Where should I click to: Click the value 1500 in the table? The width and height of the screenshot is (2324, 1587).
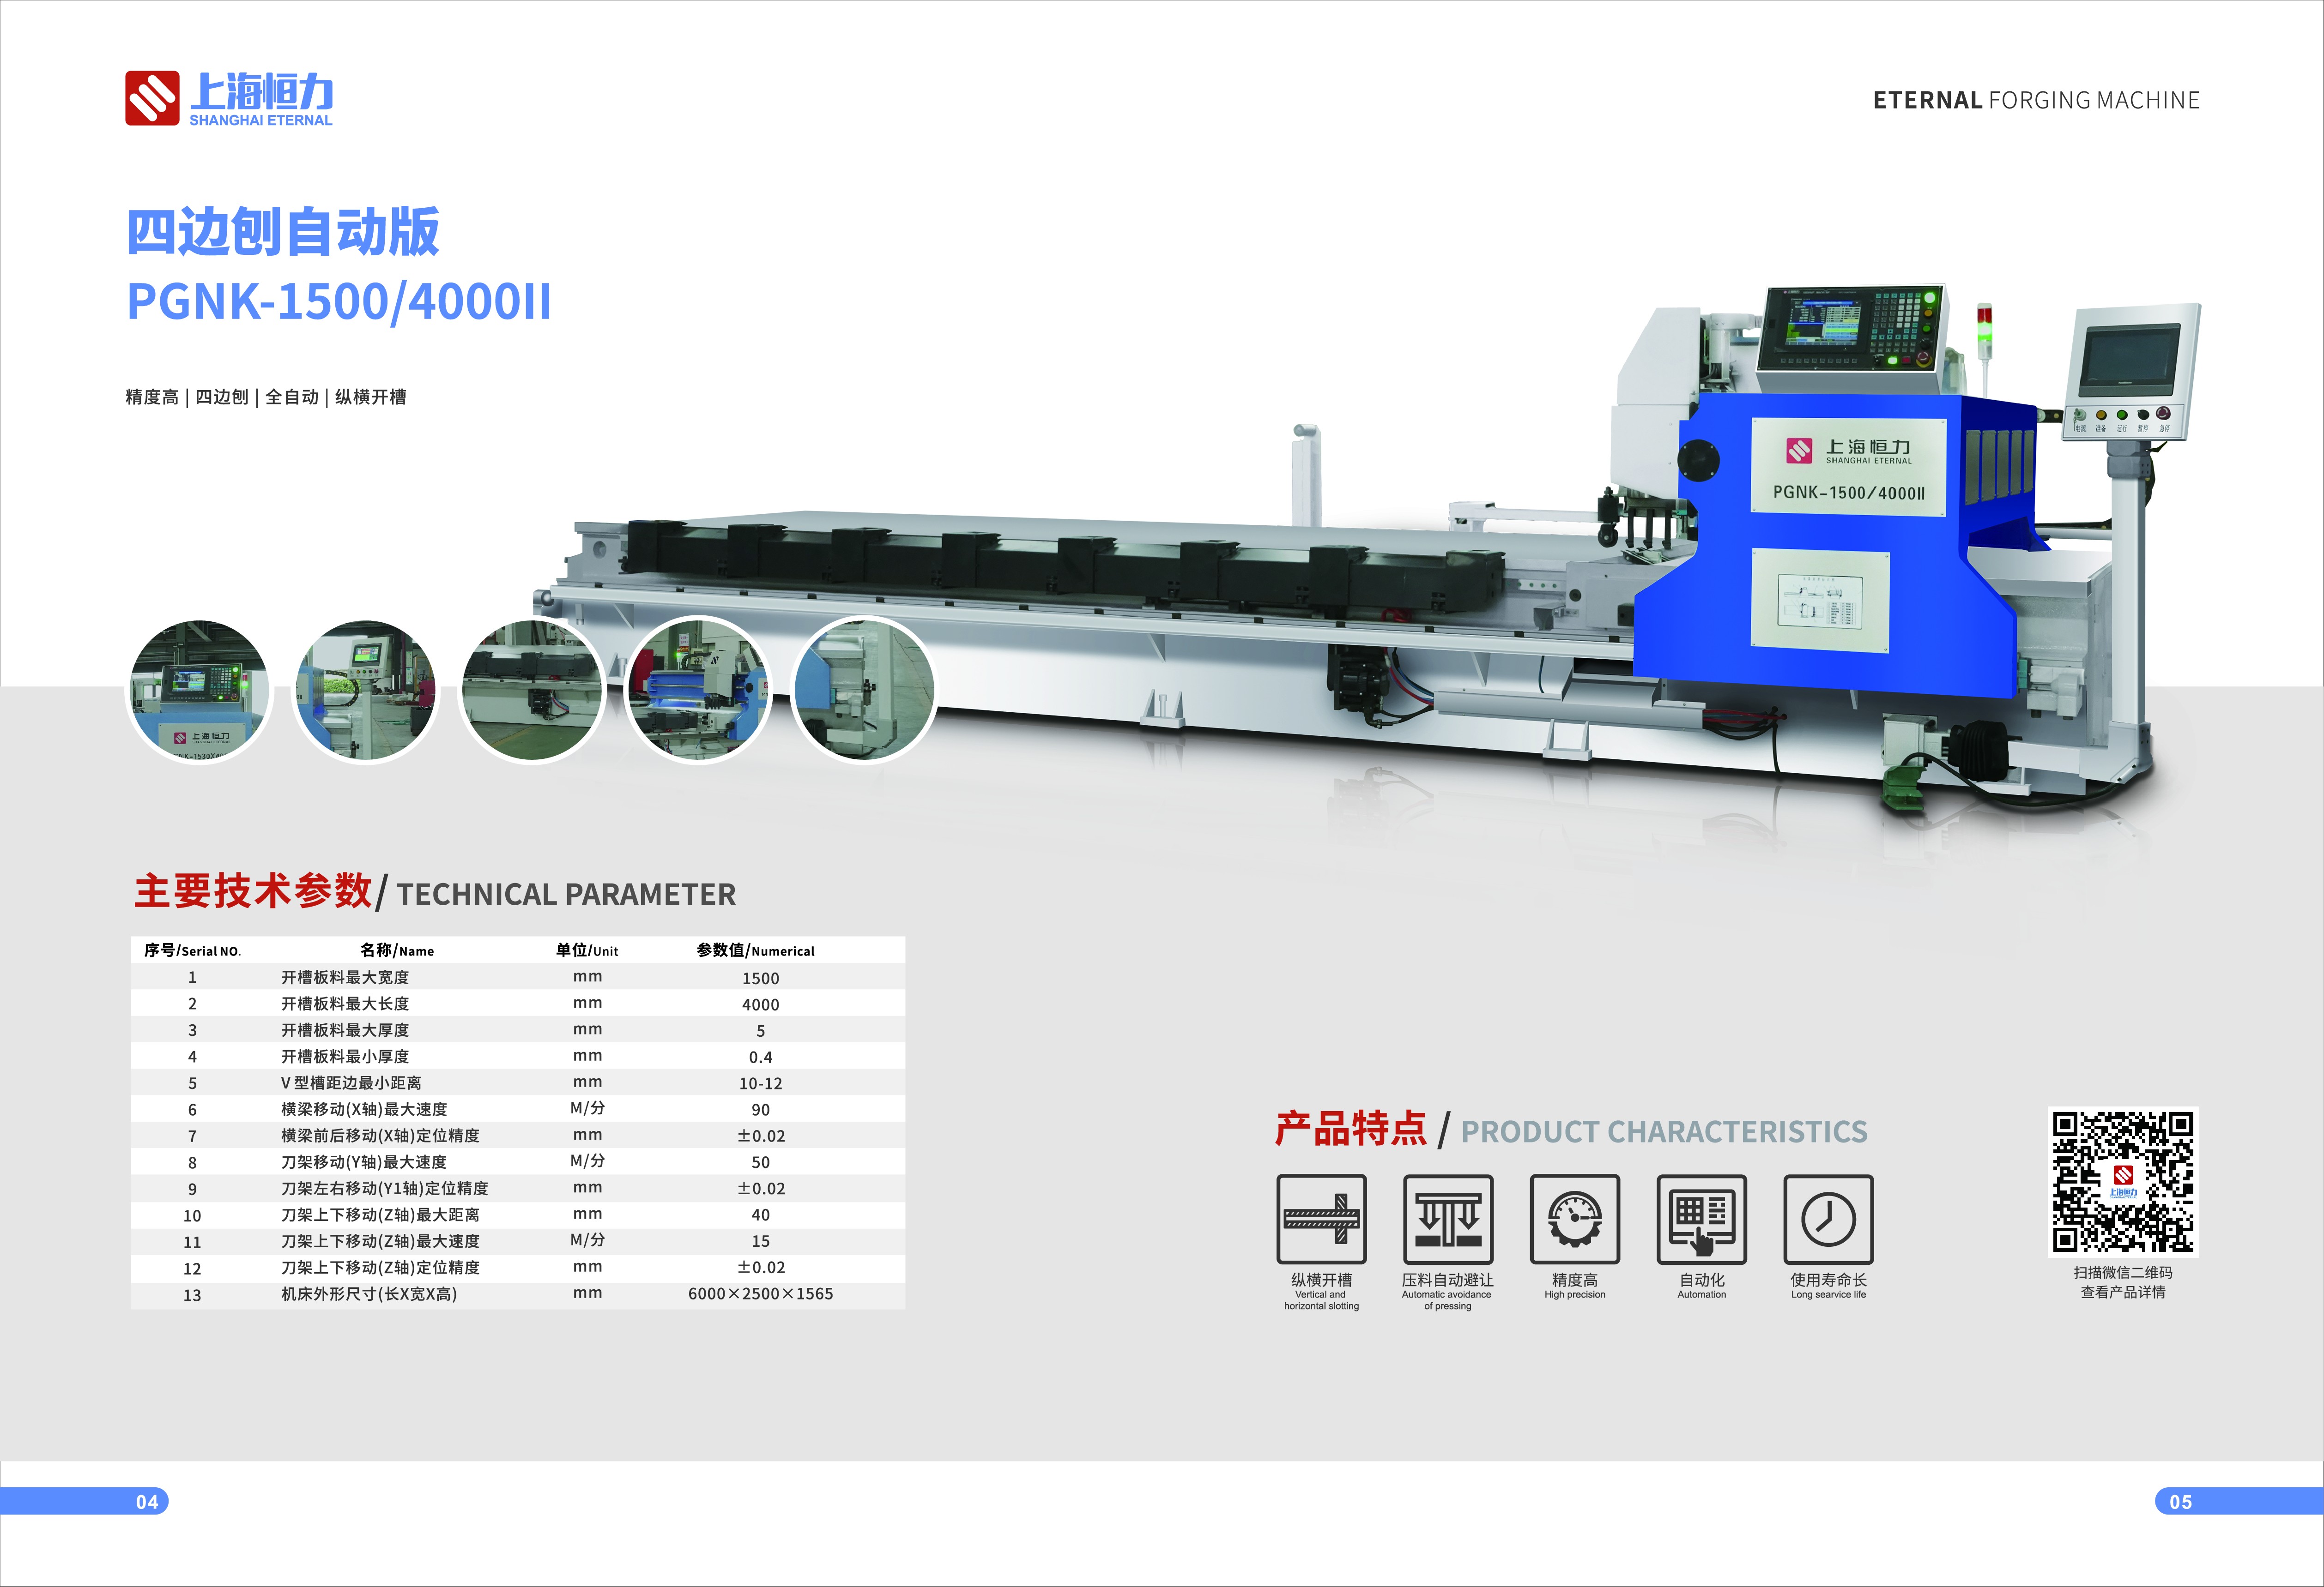pyautogui.click(x=760, y=979)
